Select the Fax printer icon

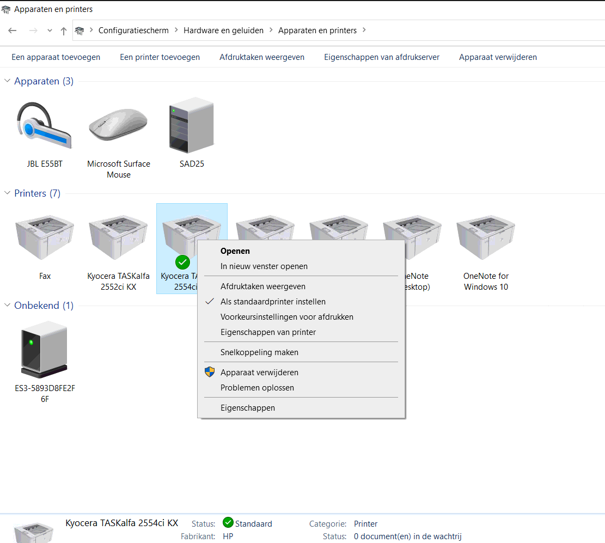coord(45,237)
